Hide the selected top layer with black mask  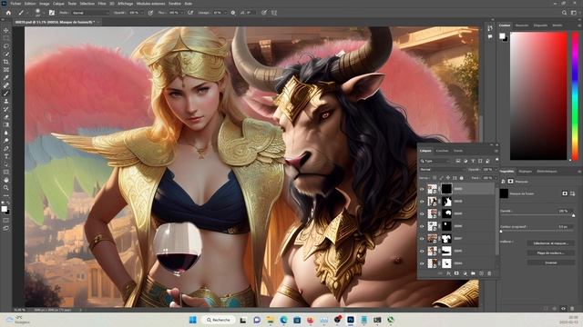tap(422, 189)
